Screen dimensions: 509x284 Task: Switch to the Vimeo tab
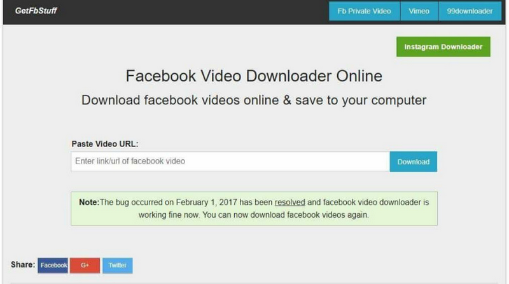(419, 11)
